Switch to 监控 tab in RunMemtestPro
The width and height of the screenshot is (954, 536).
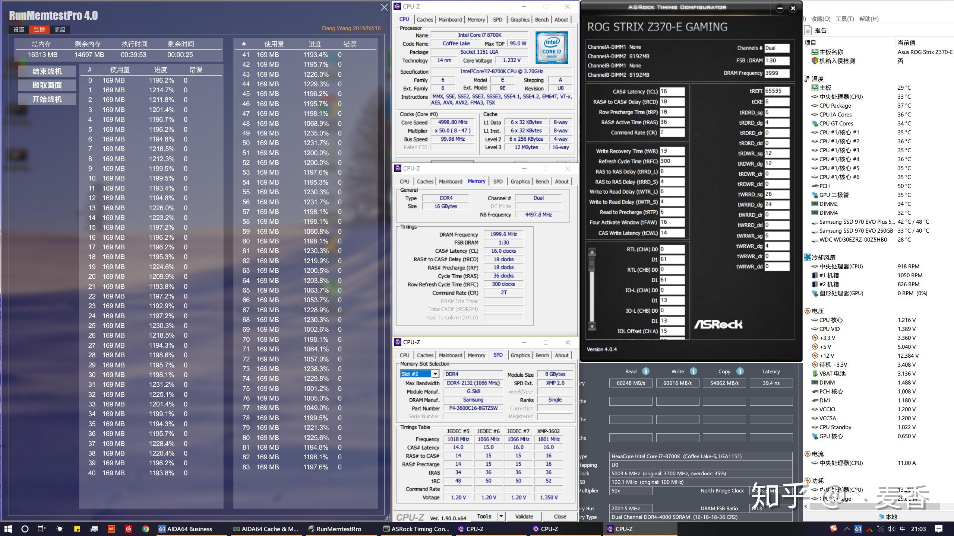coord(39,29)
